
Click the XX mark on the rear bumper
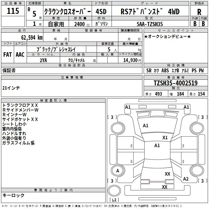(165, 187)
